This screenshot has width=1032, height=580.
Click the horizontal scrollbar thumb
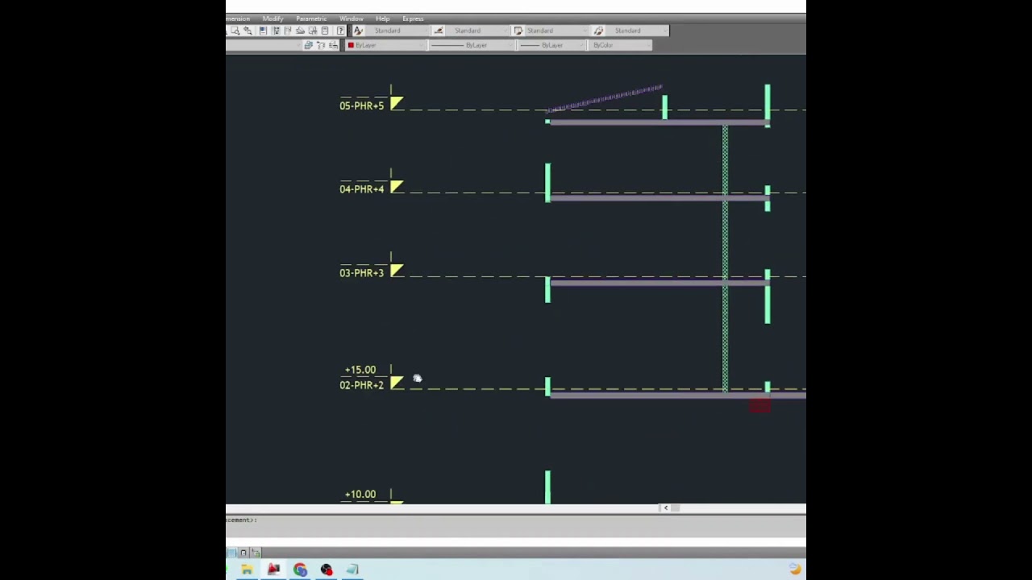pyautogui.click(x=676, y=507)
